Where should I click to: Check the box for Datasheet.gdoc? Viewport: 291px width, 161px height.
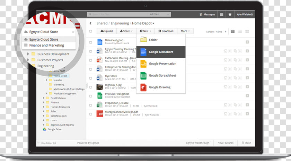(x=90, y=42)
